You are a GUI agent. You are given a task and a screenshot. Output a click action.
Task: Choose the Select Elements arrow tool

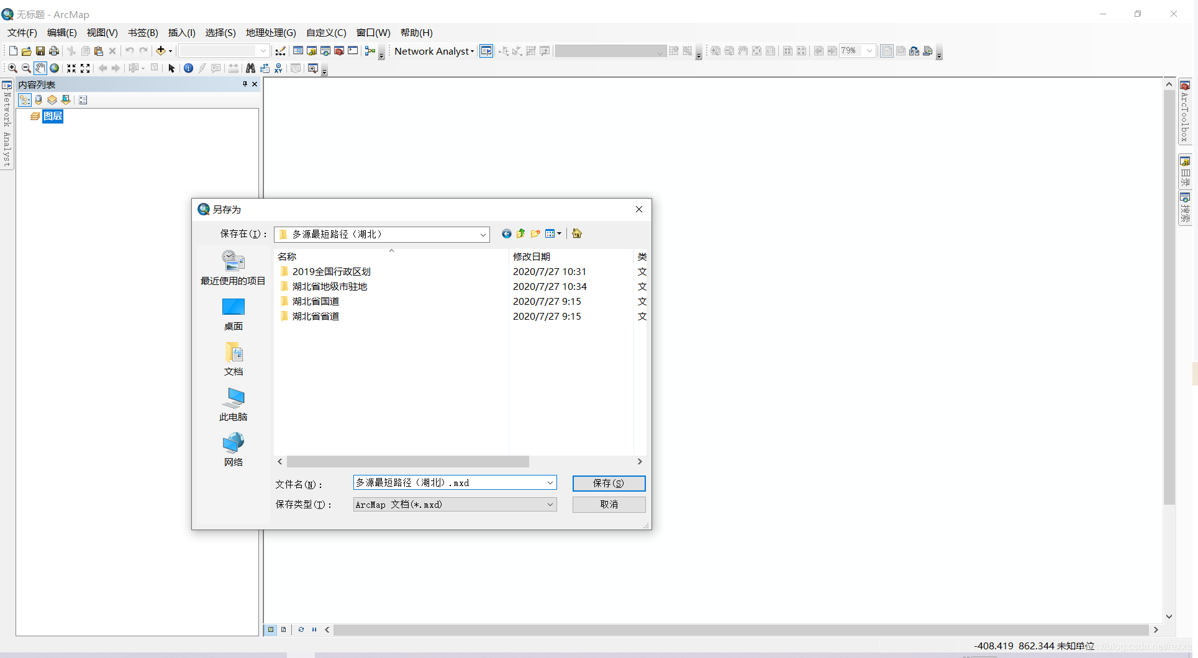pyautogui.click(x=172, y=68)
